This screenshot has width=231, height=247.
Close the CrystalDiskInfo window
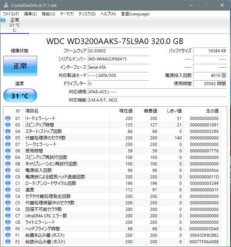point(222,5)
